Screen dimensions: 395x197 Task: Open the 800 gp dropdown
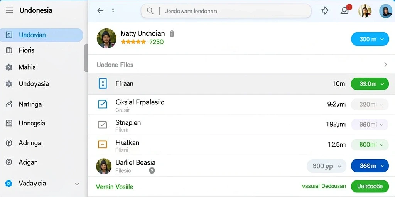(x=326, y=166)
